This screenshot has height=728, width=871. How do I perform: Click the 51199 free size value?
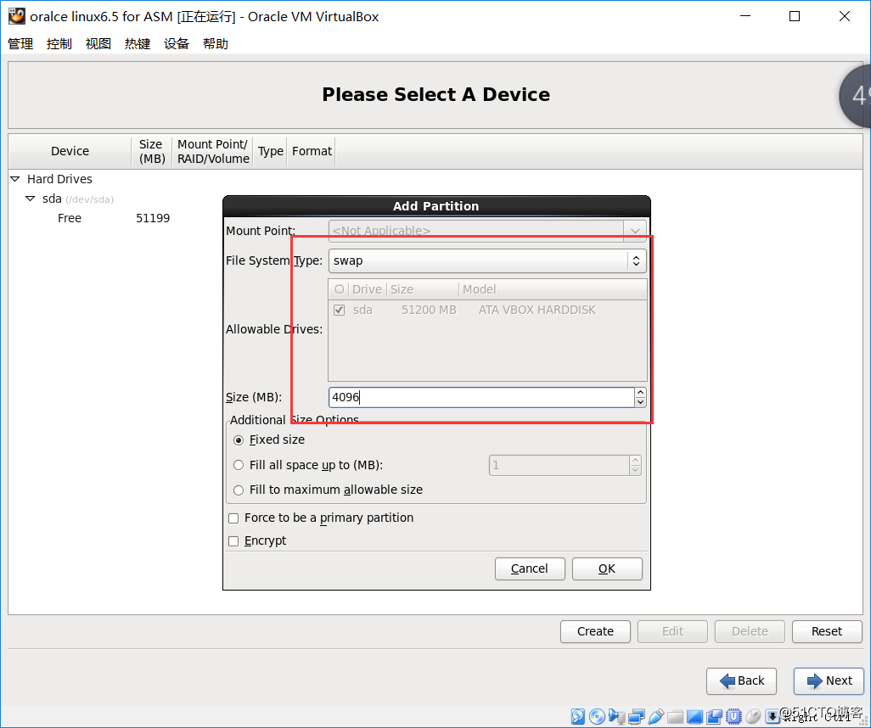[153, 218]
